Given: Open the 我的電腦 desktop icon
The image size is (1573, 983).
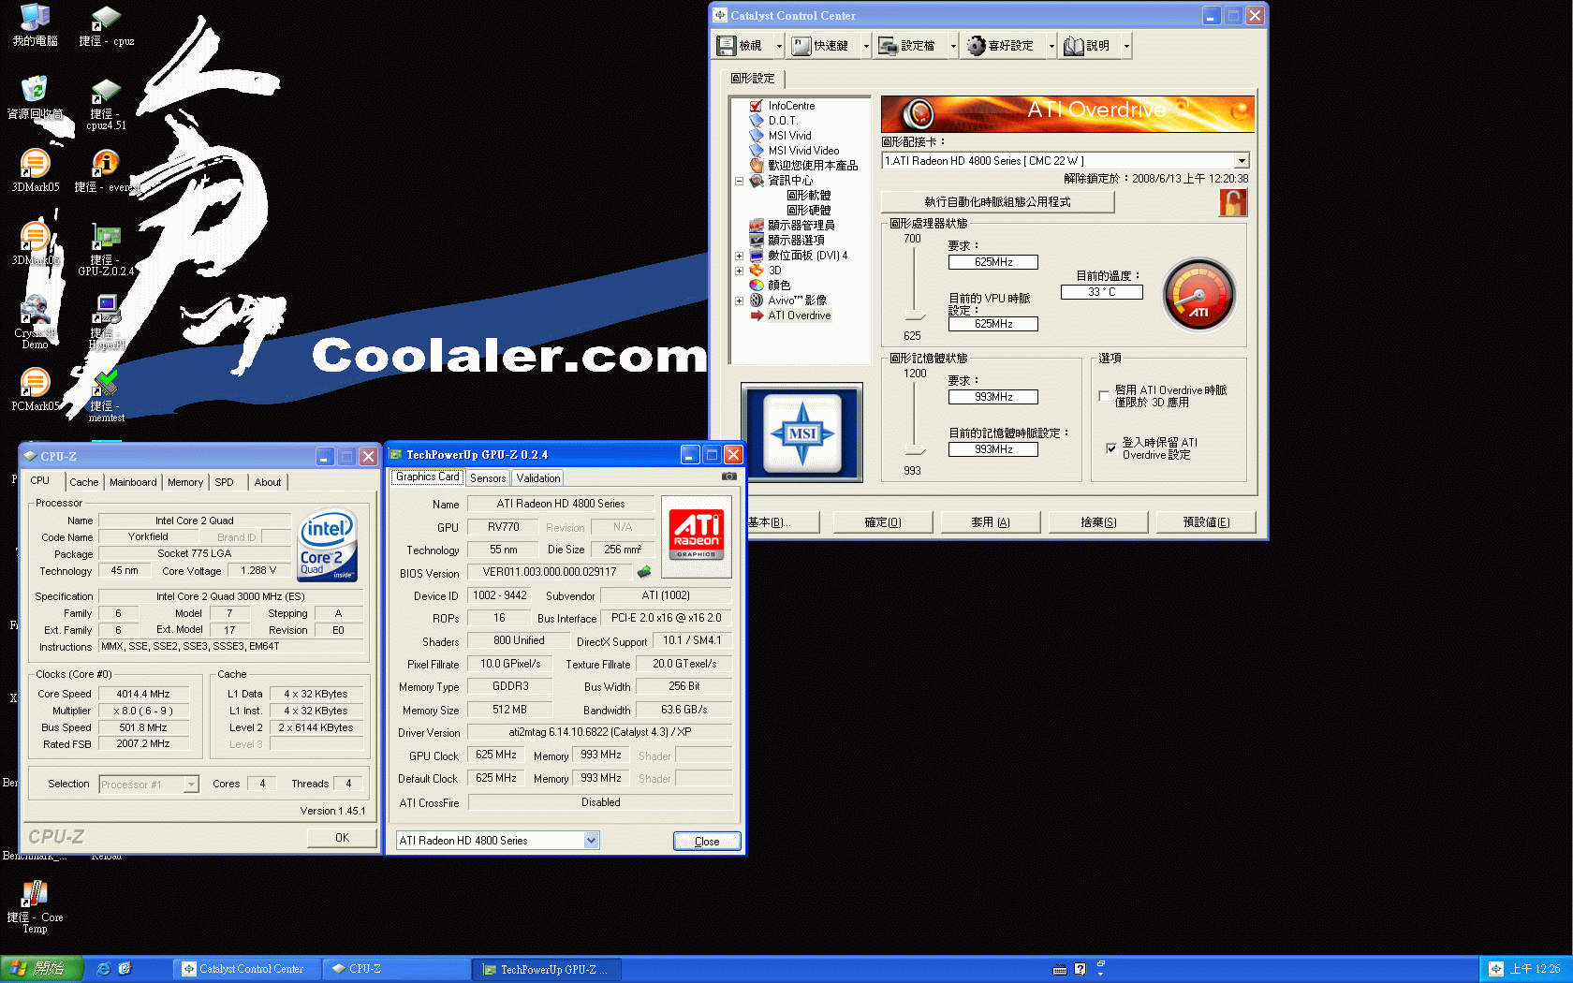Looking at the screenshot, I should coord(35,25).
